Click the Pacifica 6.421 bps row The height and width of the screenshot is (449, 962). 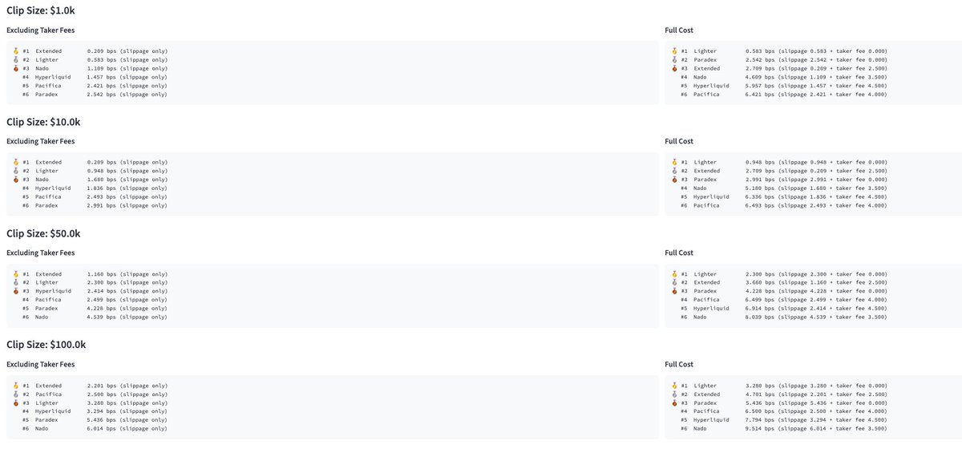[783, 95]
